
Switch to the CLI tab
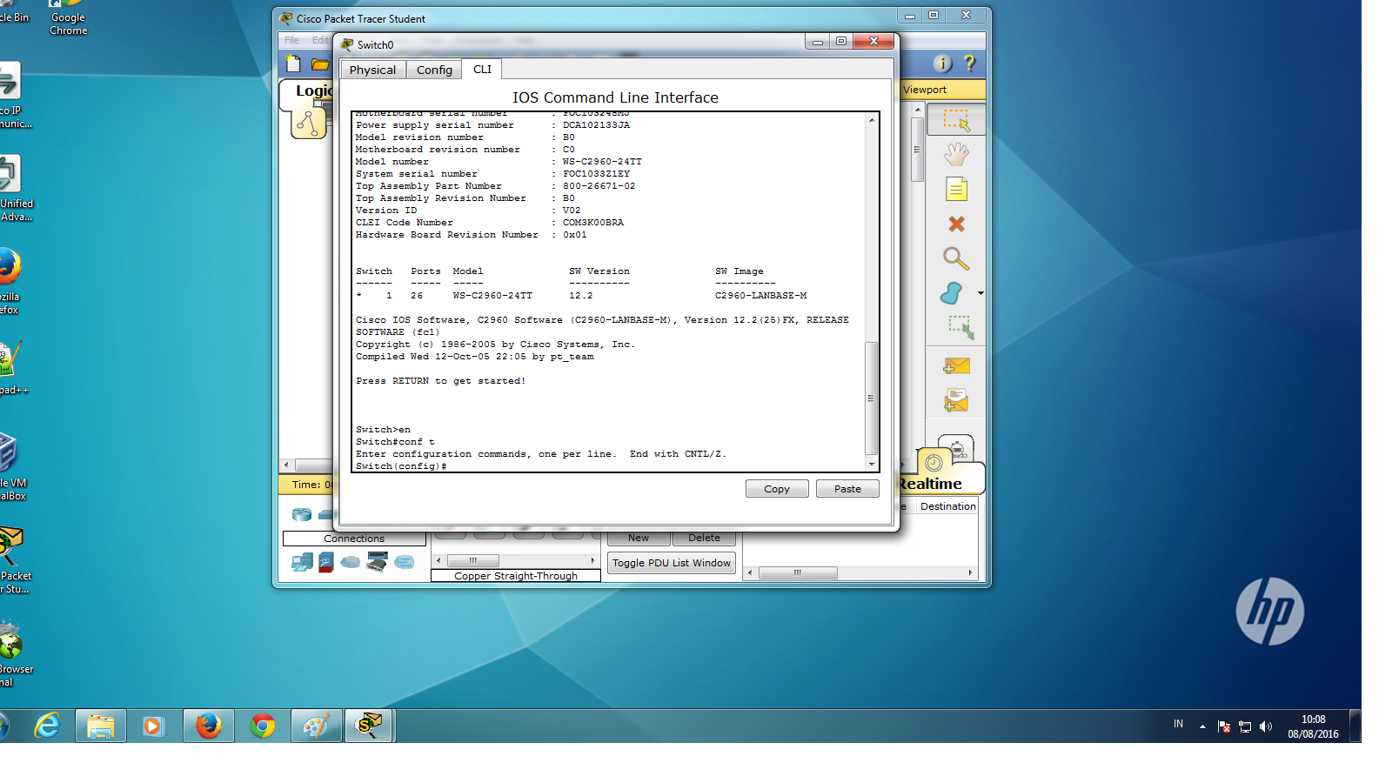coord(482,69)
